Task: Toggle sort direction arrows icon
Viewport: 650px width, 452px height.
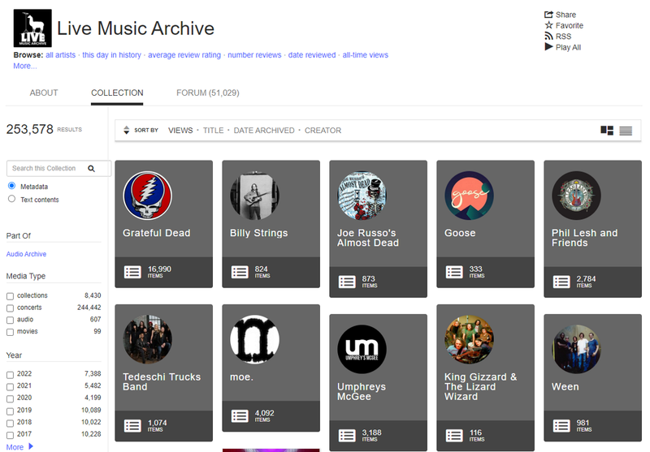Action: pyautogui.click(x=127, y=131)
